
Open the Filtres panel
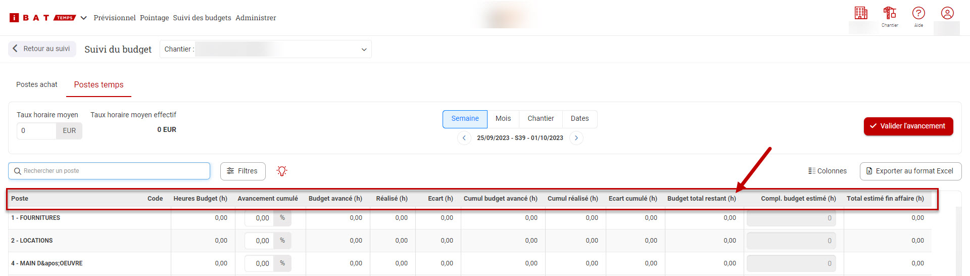pyautogui.click(x=243, y=171)
